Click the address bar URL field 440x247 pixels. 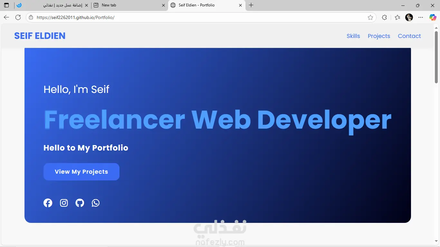(201, 17)
